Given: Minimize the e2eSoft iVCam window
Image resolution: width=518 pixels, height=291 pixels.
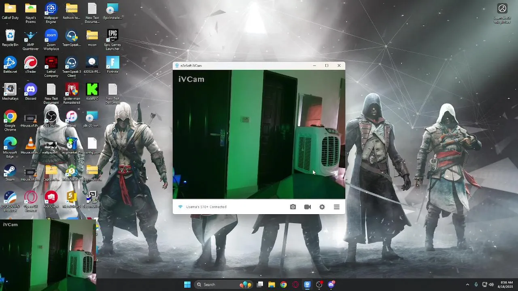Looking at the screenshot, I should tap(314, 65).
